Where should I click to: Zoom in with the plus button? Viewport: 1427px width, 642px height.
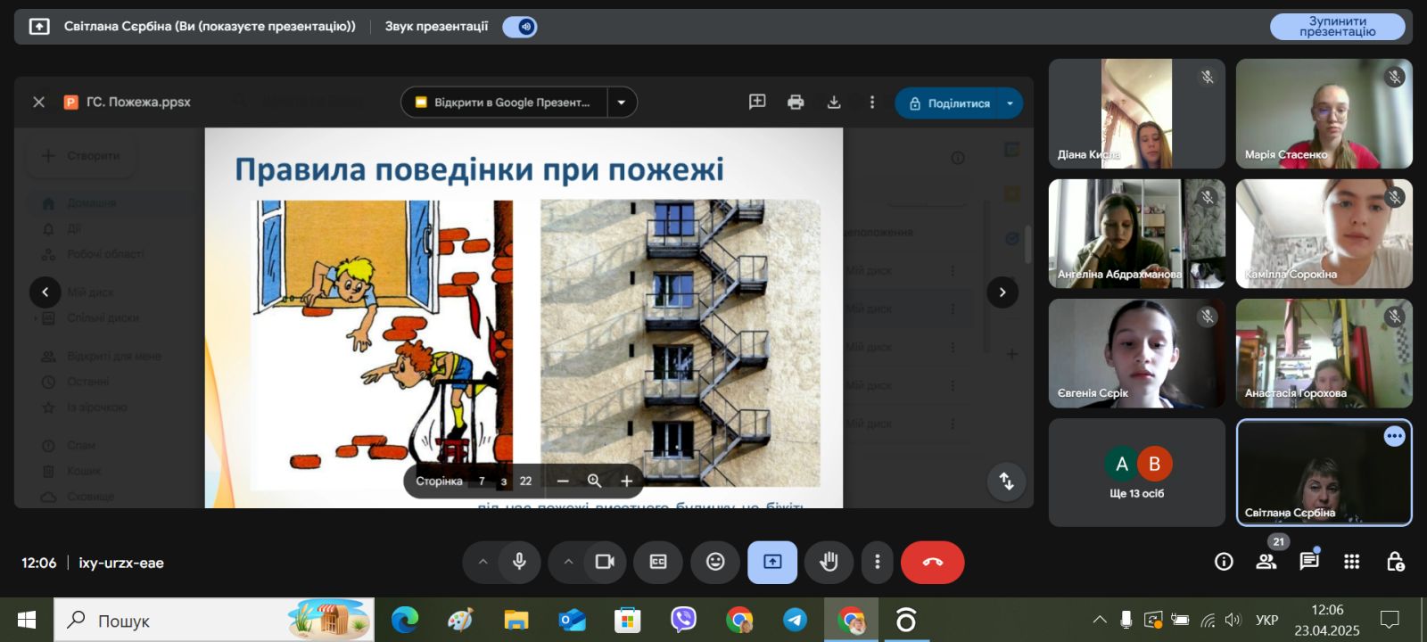pos(627,481)
